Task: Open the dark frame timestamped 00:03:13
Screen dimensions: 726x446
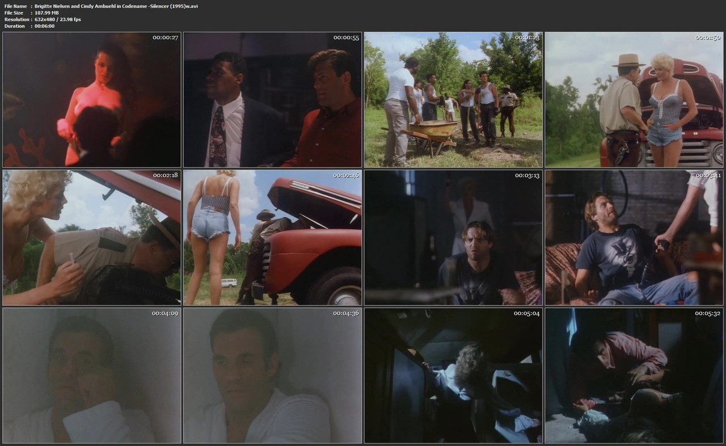Action: [453, 238]
